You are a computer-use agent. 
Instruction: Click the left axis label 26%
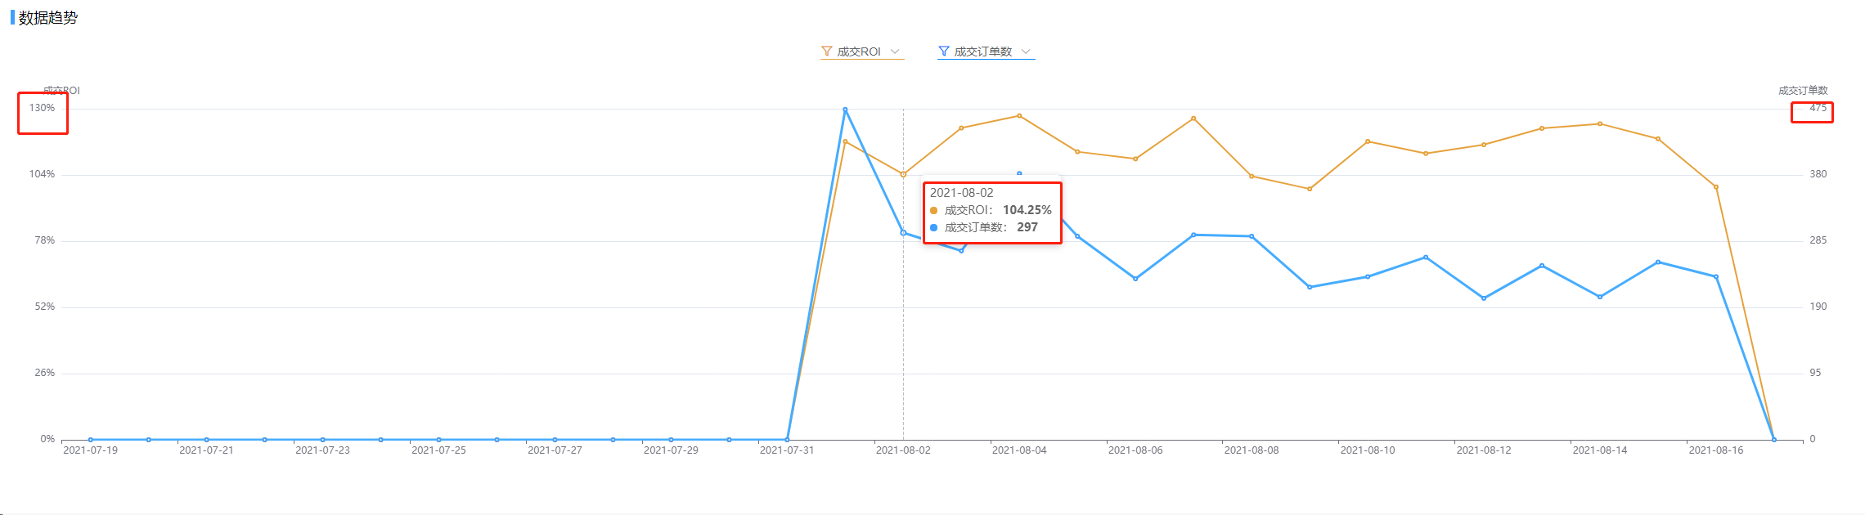tap(45, 373)
